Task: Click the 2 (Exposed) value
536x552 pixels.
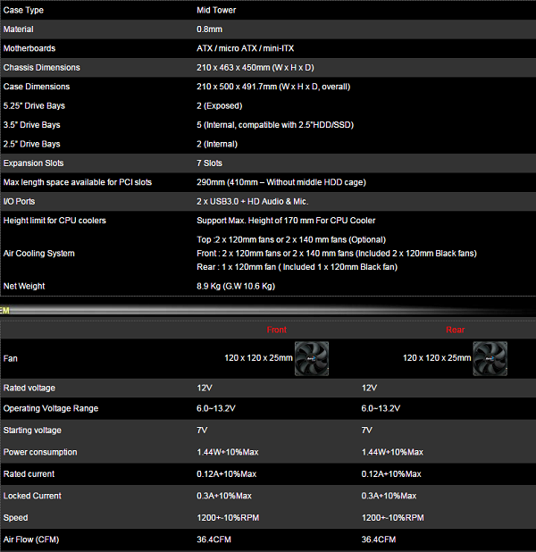Action: [220, 105]
